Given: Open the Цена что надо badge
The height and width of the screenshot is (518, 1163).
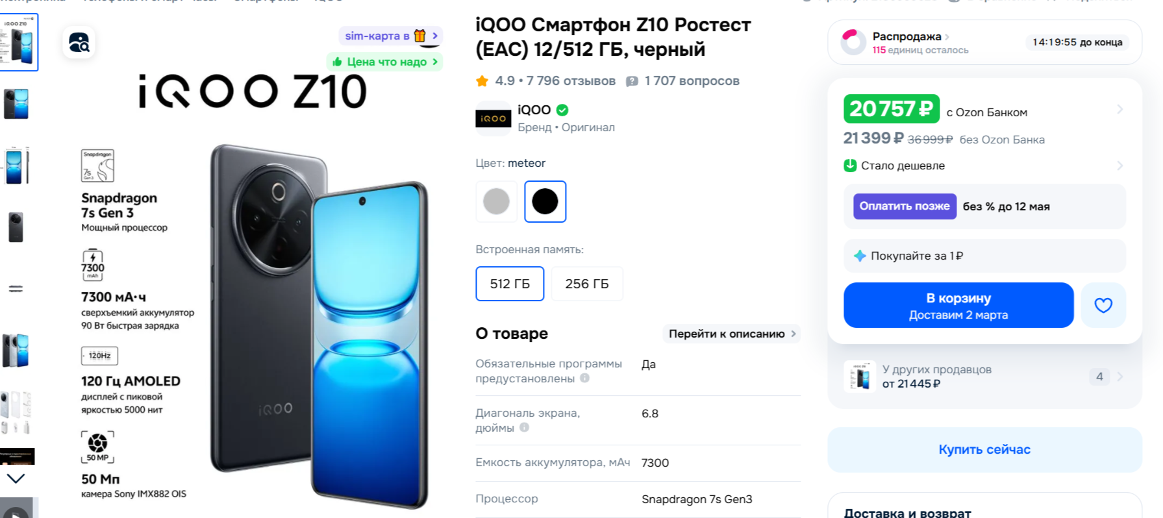Looking at the screenshot, I should tap(384, 62).
